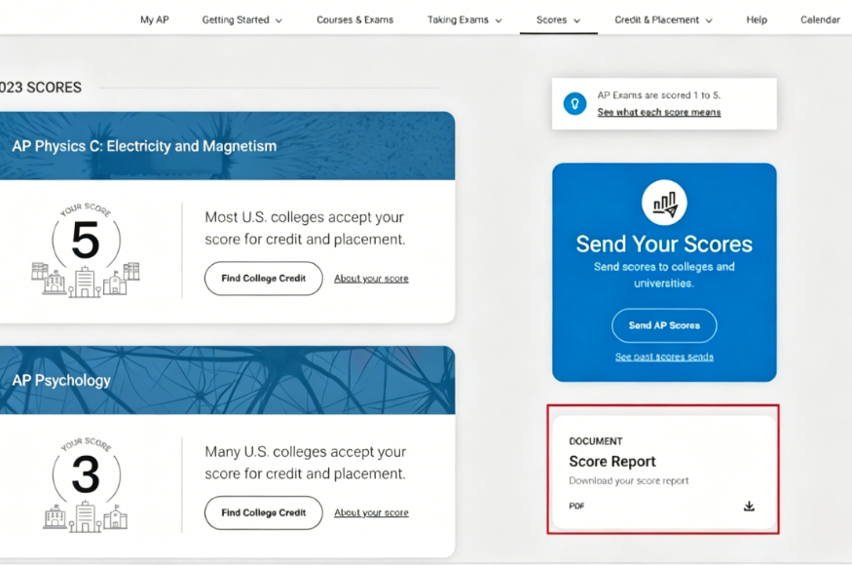
Task: Open the My AP menu item
Action: point(154,19)
